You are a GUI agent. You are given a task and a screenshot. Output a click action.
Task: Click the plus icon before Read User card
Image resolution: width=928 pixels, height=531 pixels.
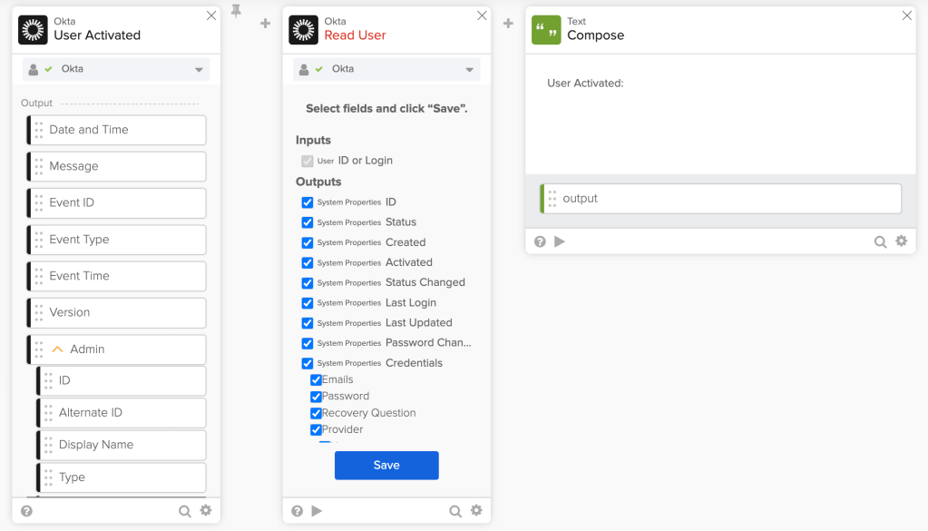coord(265,24)
